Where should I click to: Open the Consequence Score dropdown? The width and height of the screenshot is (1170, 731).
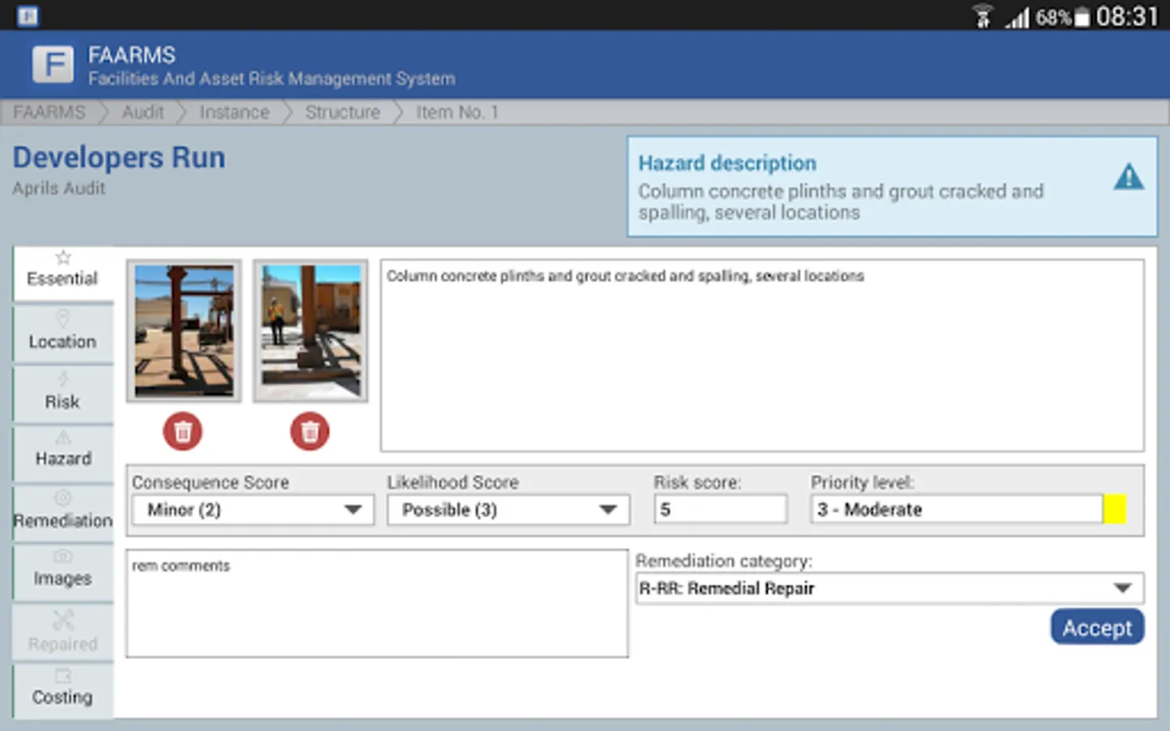[253, 510]
